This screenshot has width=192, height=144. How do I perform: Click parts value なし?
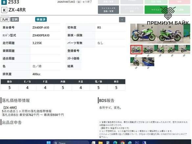[100, 43]
